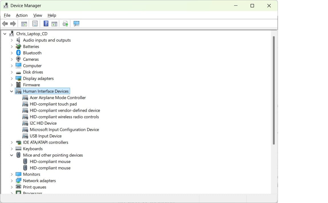Click the Audio inputs and outputs speaker icon
The image size is (328, 203).
[19, 40]
